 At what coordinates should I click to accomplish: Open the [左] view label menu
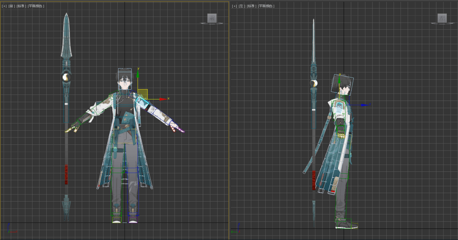coord(242,6)
